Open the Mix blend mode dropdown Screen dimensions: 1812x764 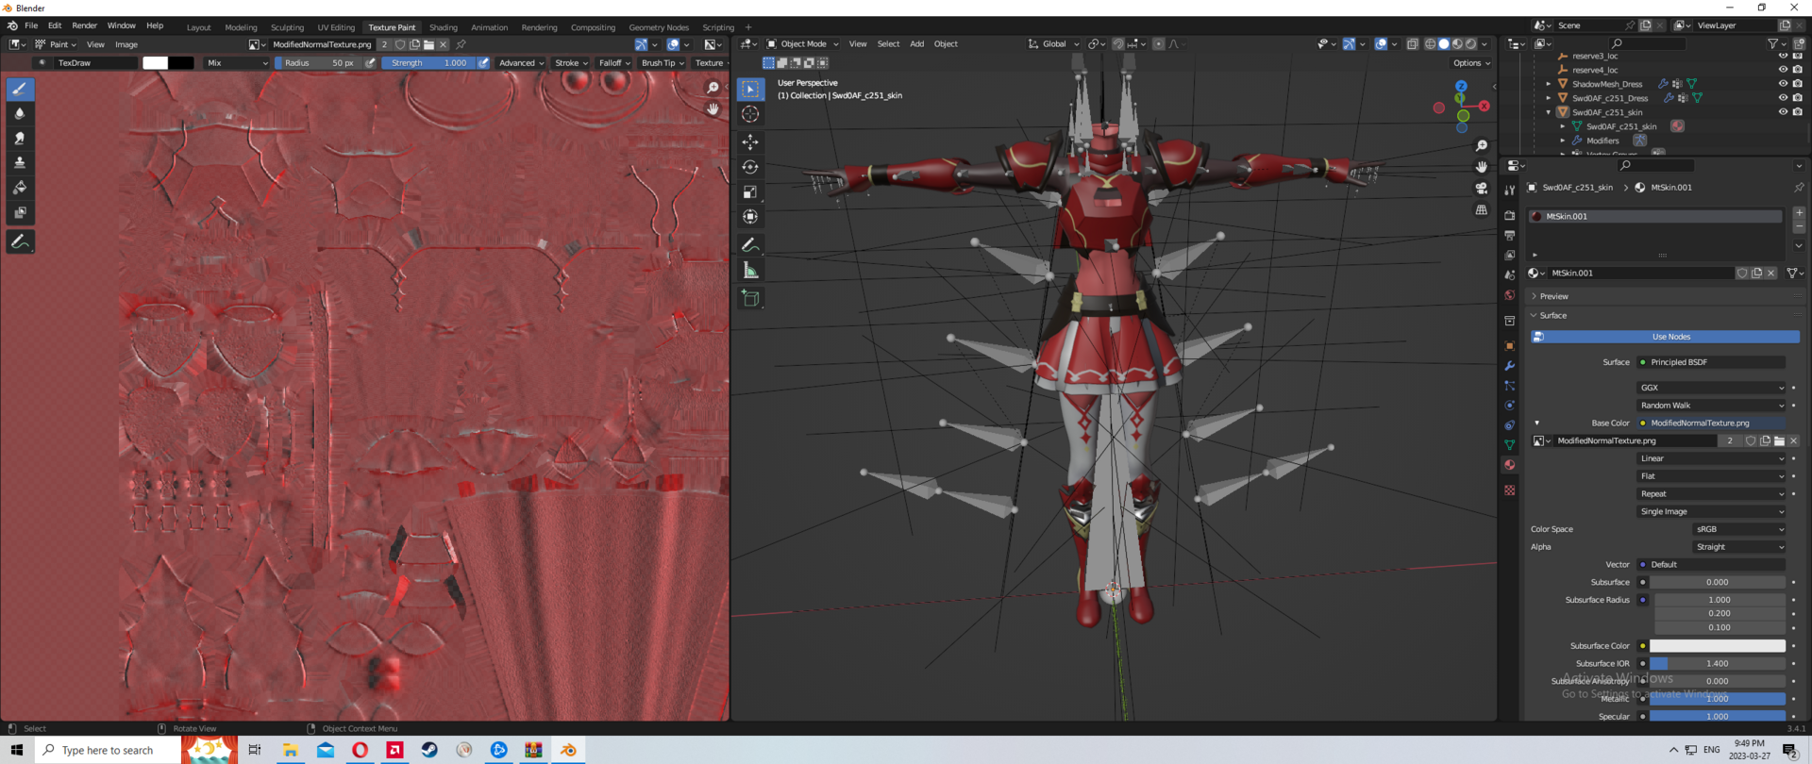pyautogui.click(x=237, y=63)
